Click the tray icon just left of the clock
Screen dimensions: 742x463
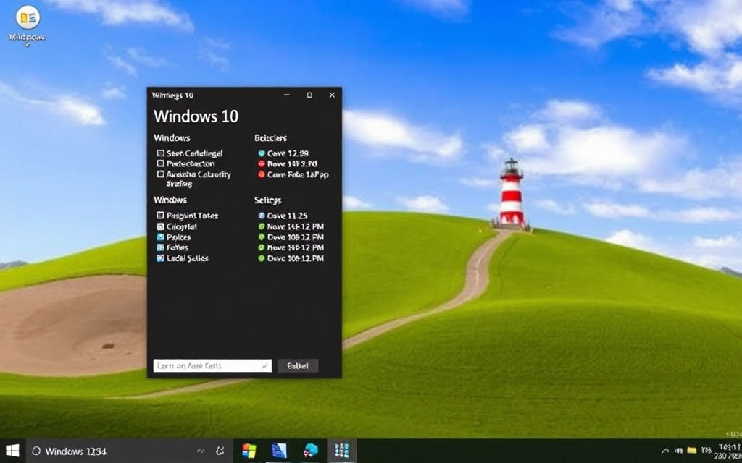coord(706,451)
